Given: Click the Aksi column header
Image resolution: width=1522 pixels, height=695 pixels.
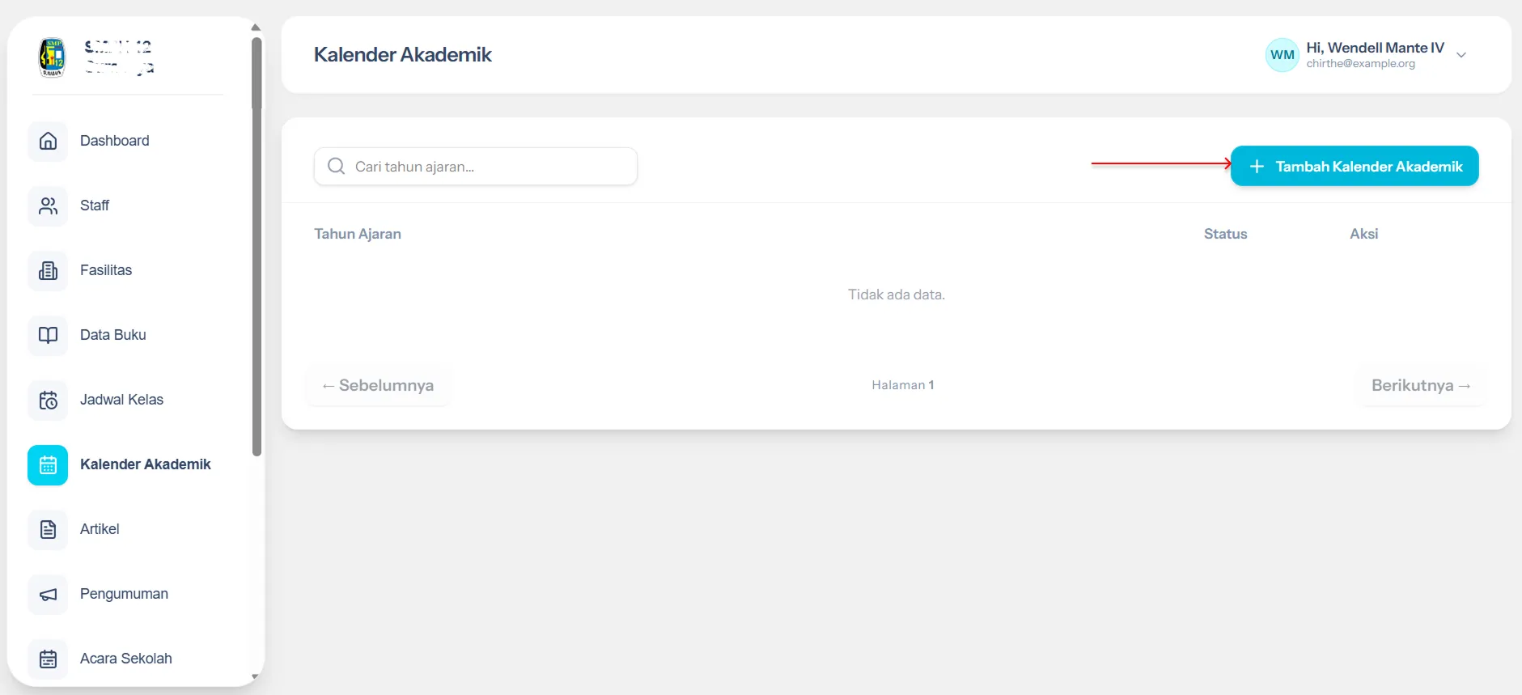Looking at the screenshot, I should point(1363,234).
